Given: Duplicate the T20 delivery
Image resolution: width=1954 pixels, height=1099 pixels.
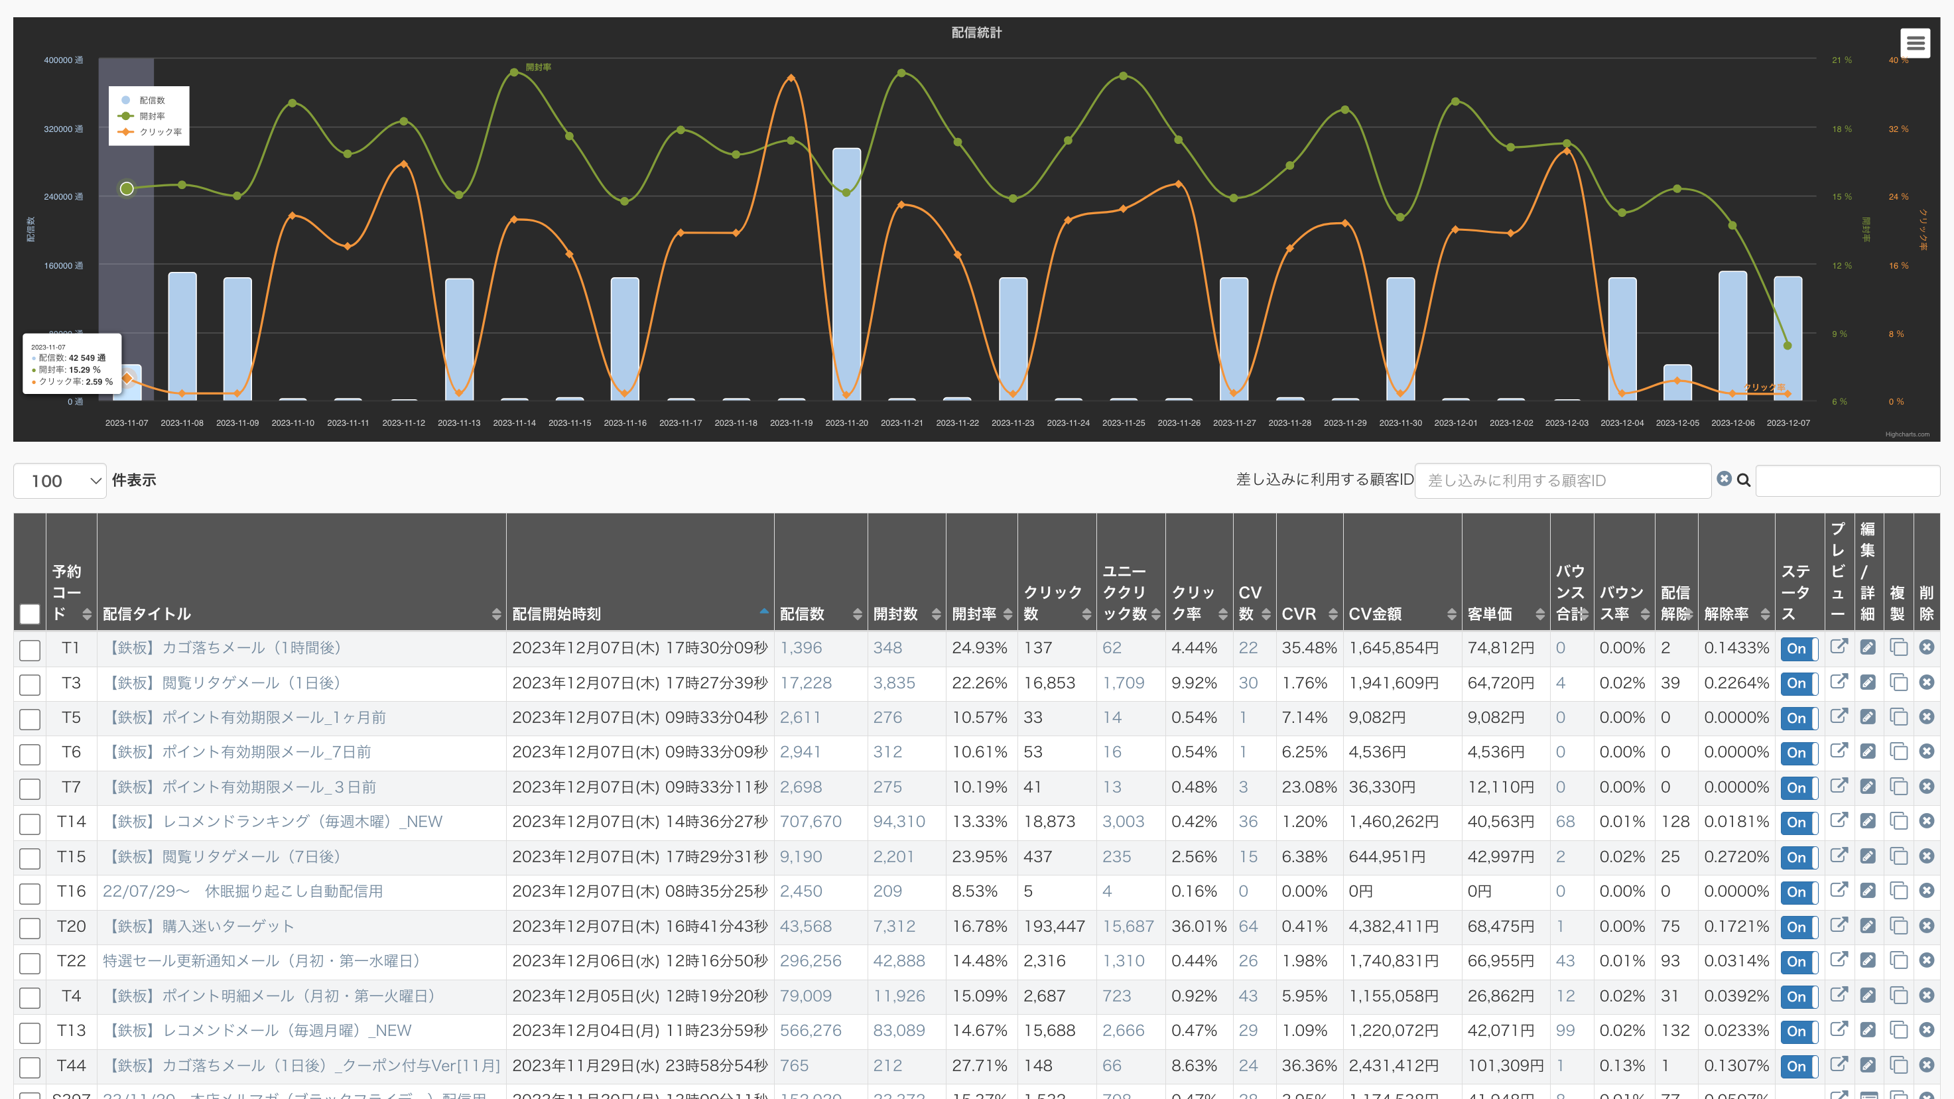Looking at the screenshot, I should (x=1898, y=925).
